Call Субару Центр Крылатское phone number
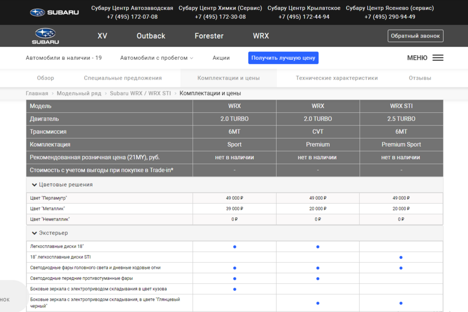Image resolution: width=468 pixels, height=312 pixels. point(304,17)
